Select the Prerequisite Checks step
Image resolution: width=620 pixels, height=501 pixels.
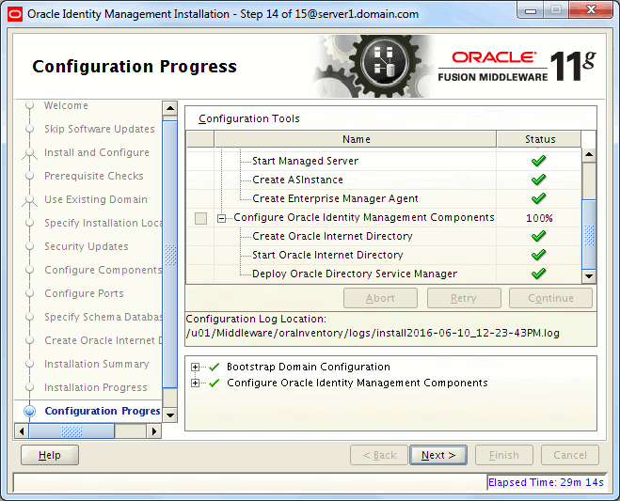94,176
